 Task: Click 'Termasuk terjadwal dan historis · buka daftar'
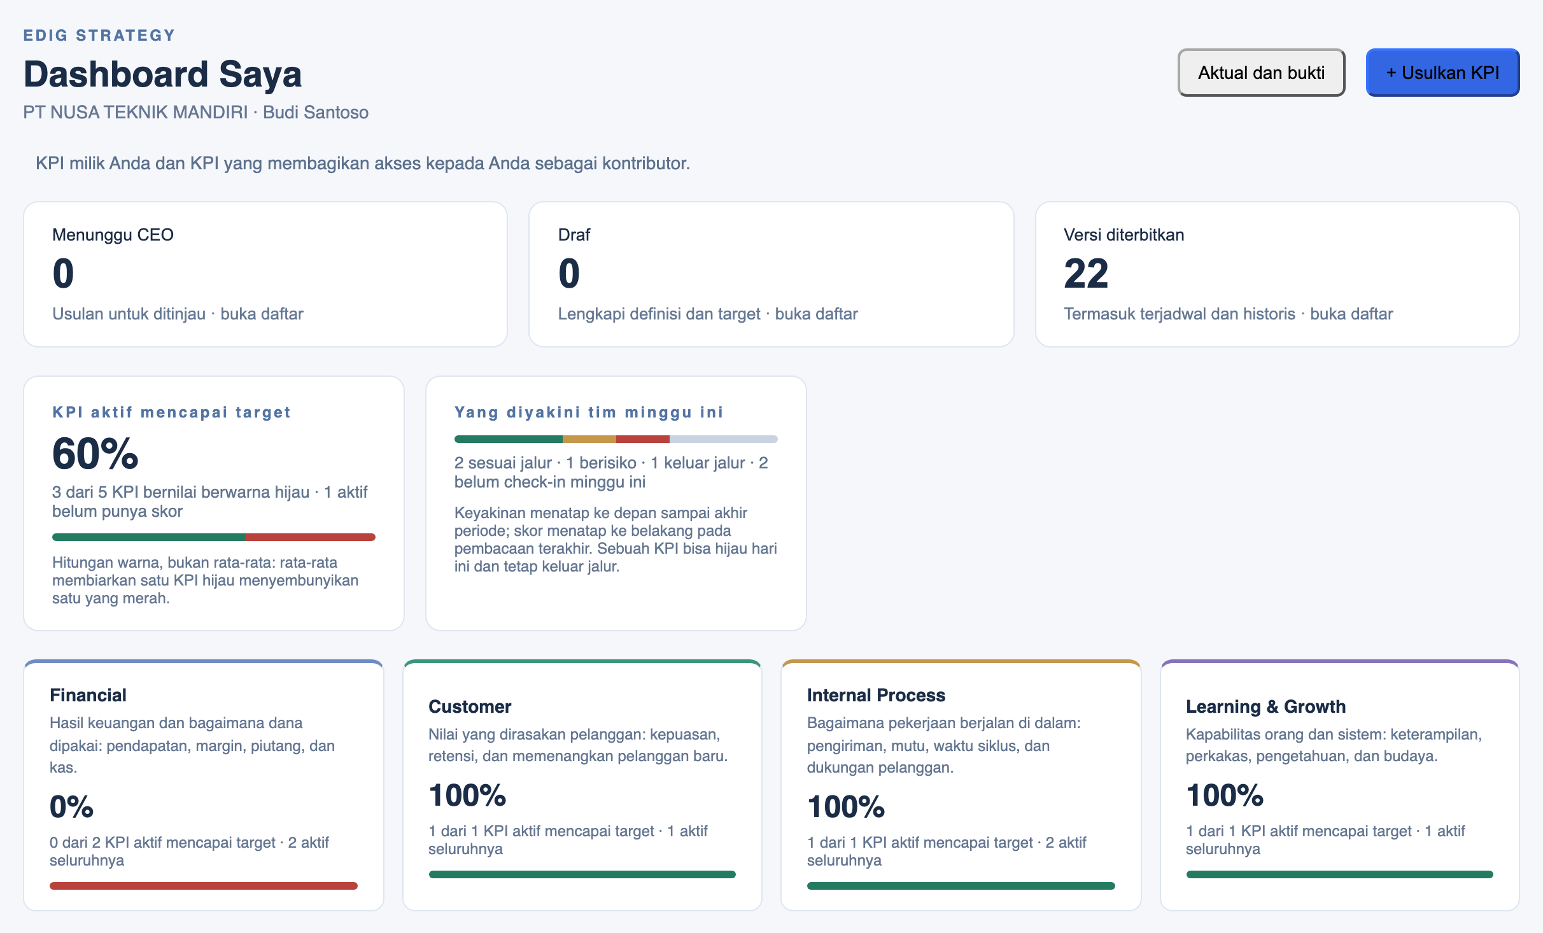click(1229, 314)
